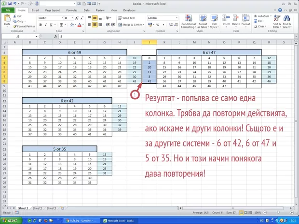
Task: Apply the Comma Style format
Action: [x=163, y=25]
